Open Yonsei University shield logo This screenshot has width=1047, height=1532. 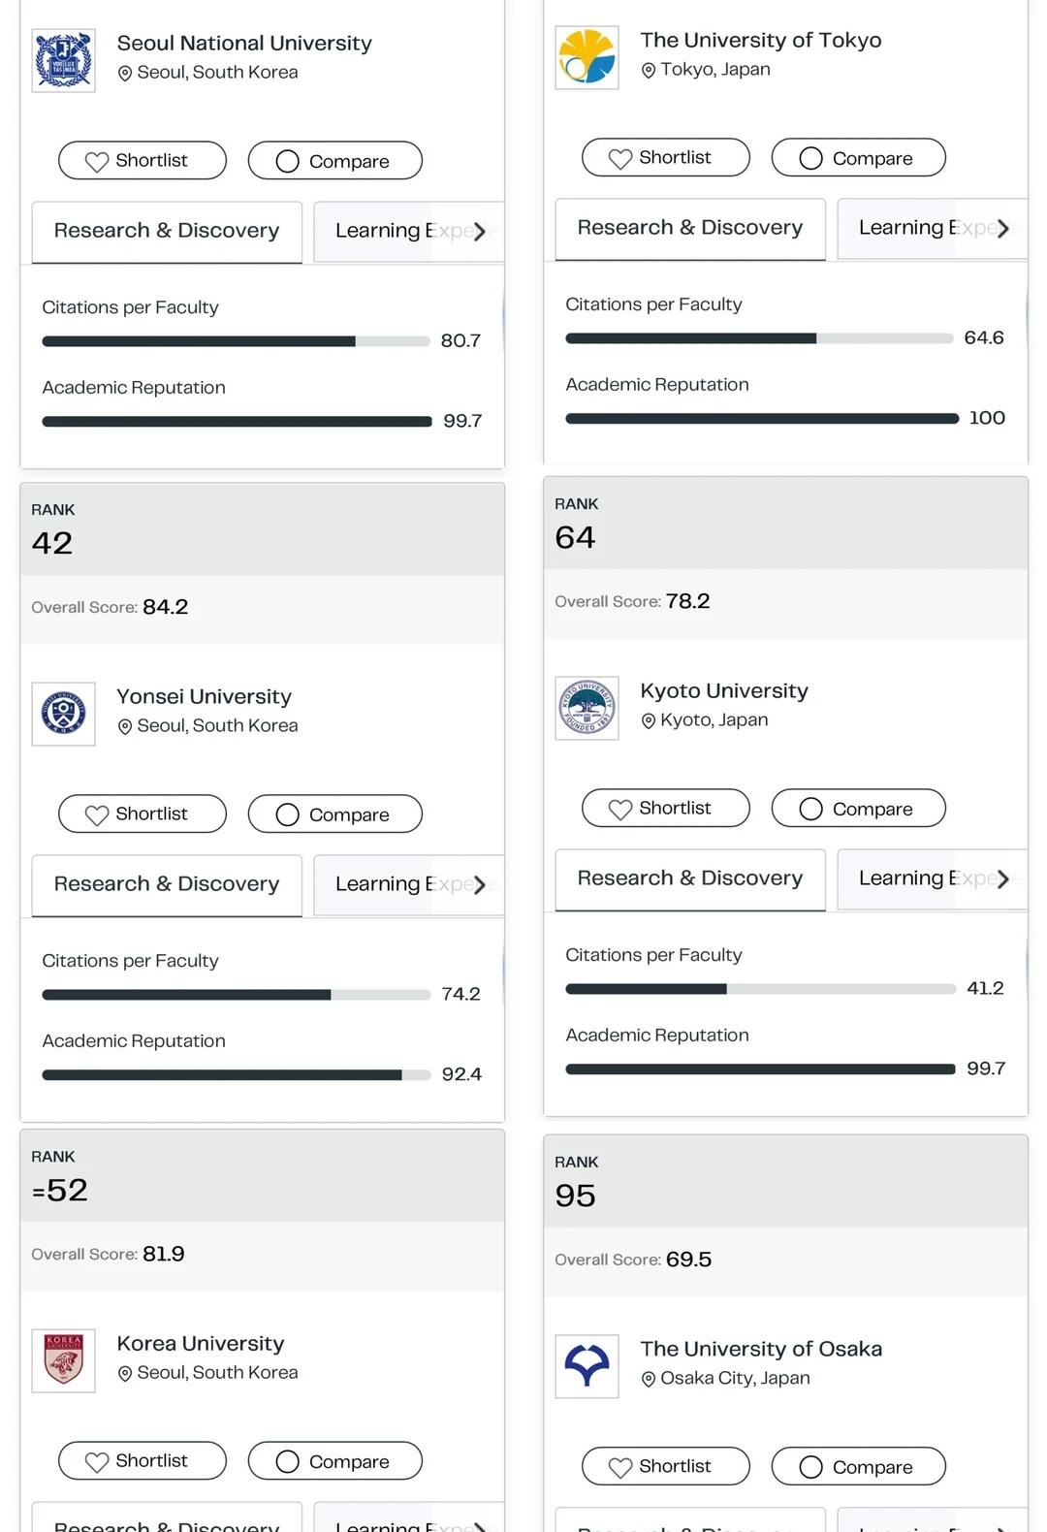pos(64,714)
